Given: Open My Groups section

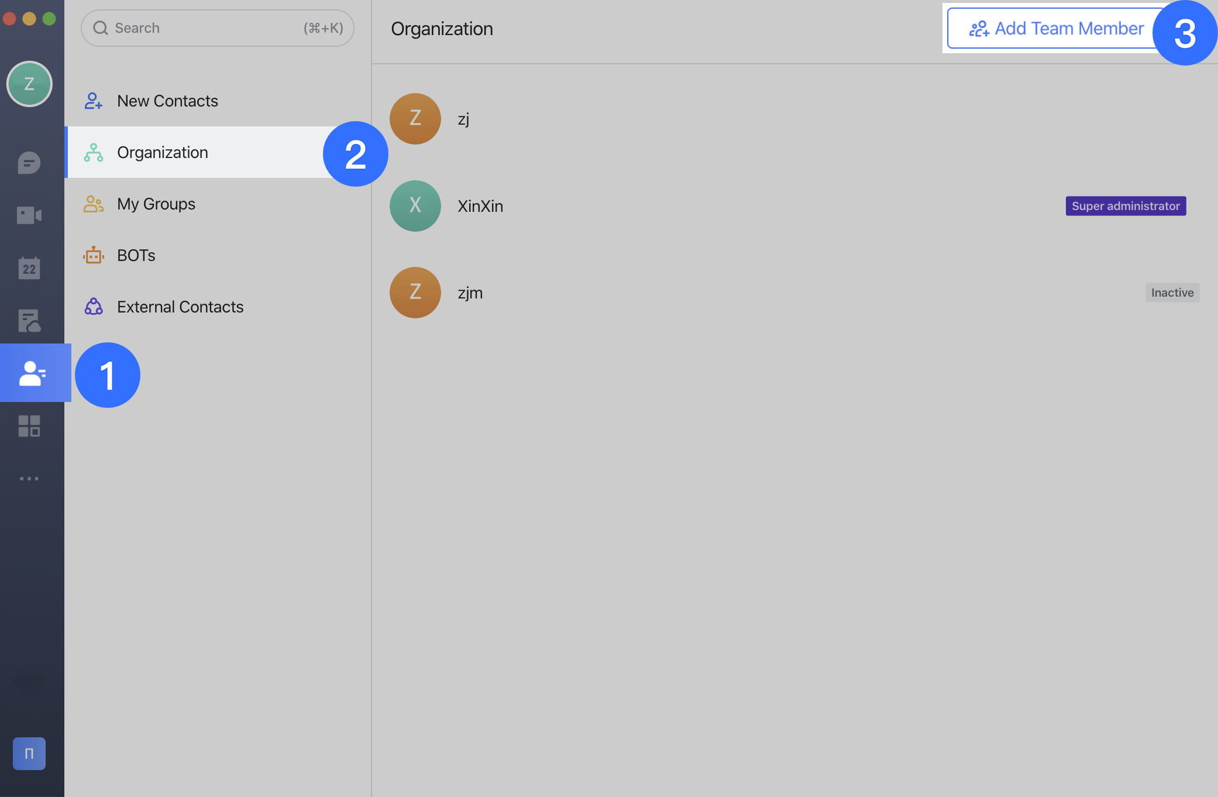Looking at the screenshot, I should coord(156,204).
